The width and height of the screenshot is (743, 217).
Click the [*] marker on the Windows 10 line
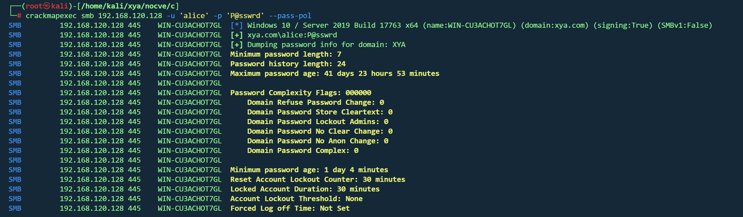236,25
